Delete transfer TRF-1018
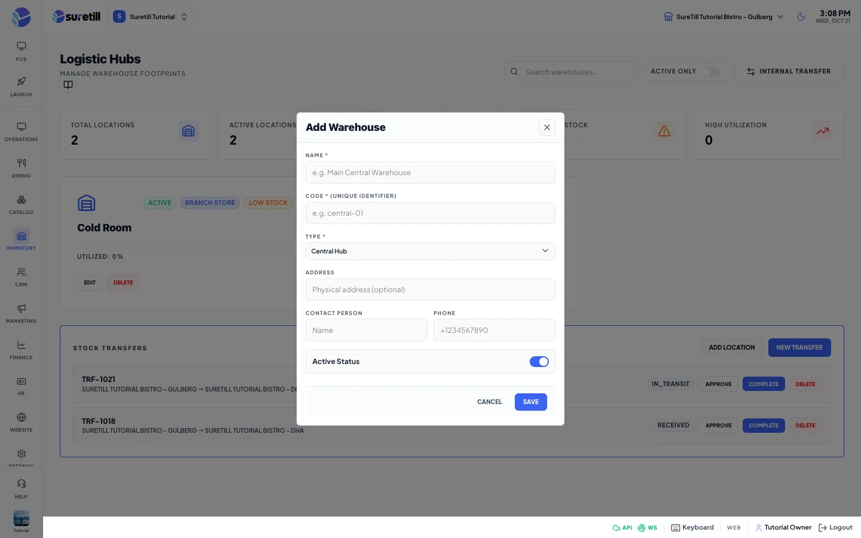This screenshot has height=538, width=861. pyautogui.click(x=805, y=426)
